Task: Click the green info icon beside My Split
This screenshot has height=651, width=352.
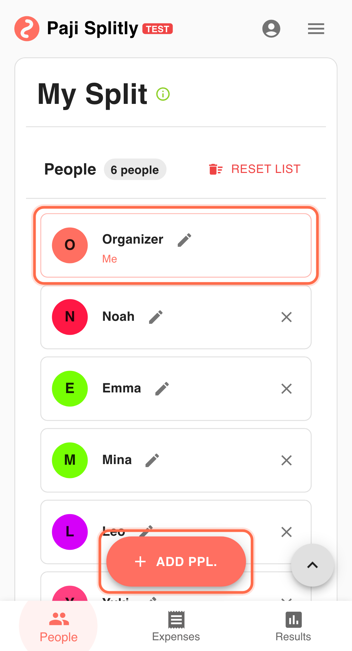Action: click(x=163, y=94)
